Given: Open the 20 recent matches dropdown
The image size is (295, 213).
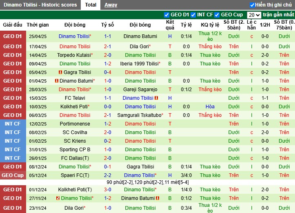Looking at the screenshot, I should pyautogui.click(x=254, y=15).
